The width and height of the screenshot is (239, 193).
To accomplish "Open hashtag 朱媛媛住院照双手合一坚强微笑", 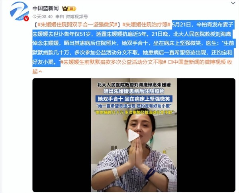I will (77, 25).
